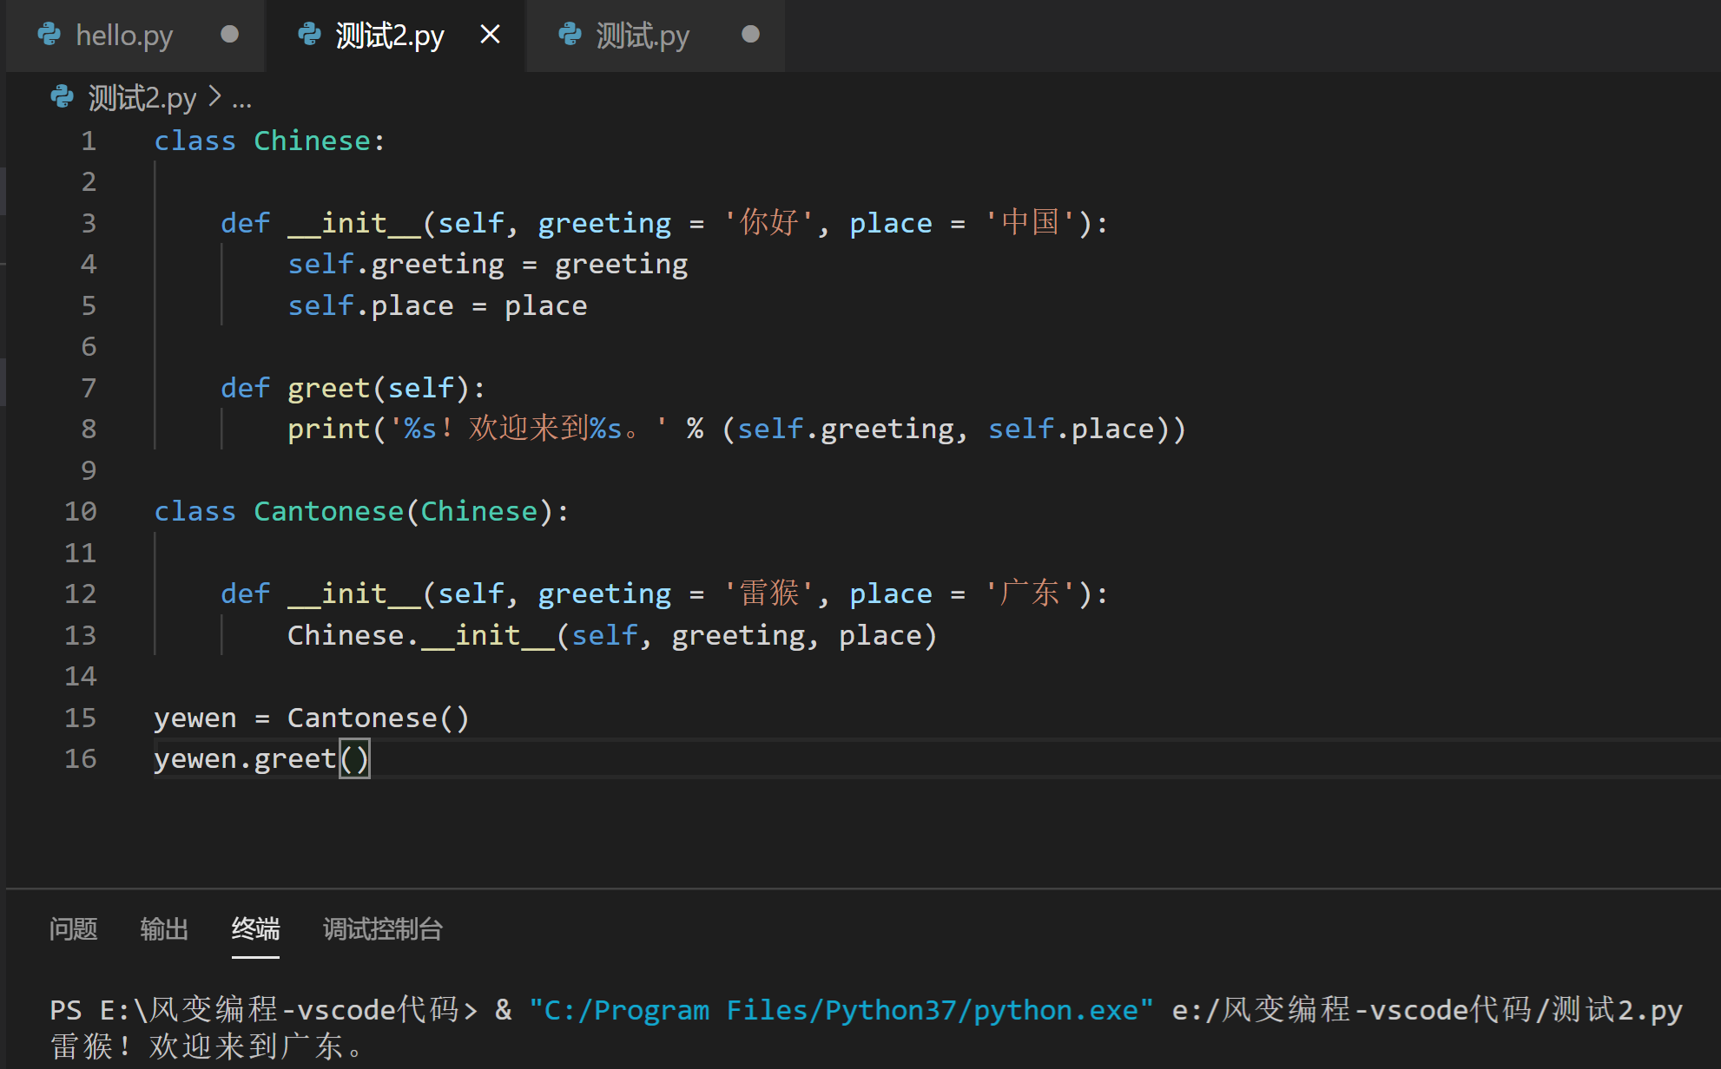Click the '中国' string literal
Screen dimensions: 1721x1069
pos(1029,223)
